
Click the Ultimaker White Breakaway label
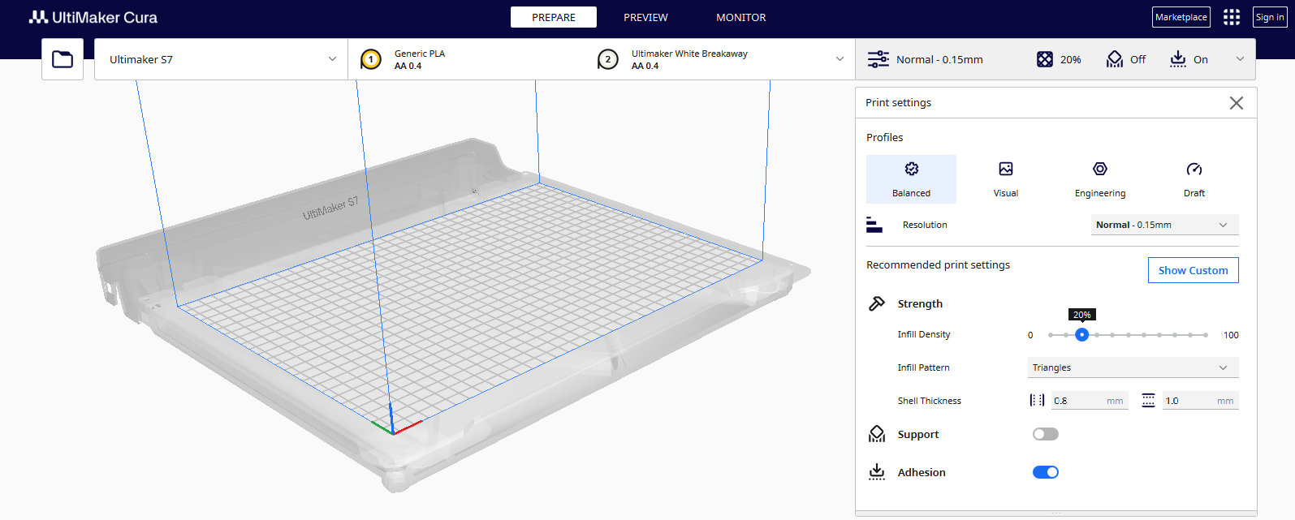tap(689, 54)
